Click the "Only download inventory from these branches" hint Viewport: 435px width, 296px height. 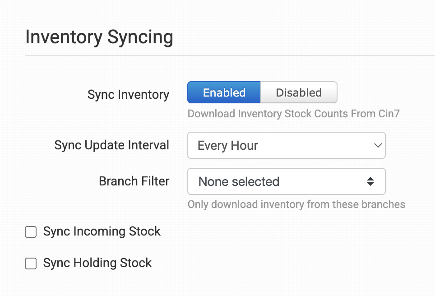point(296,204)
